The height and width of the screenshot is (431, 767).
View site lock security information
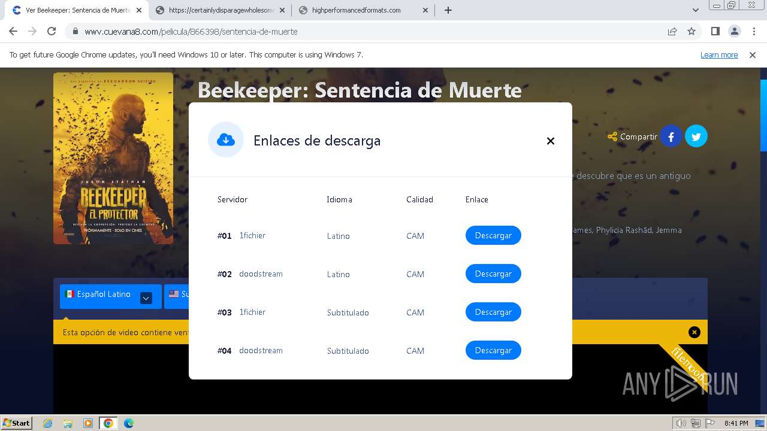76,31
